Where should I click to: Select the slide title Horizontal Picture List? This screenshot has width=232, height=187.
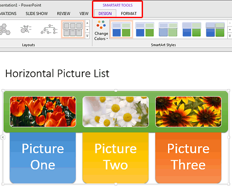coord(57,74)
